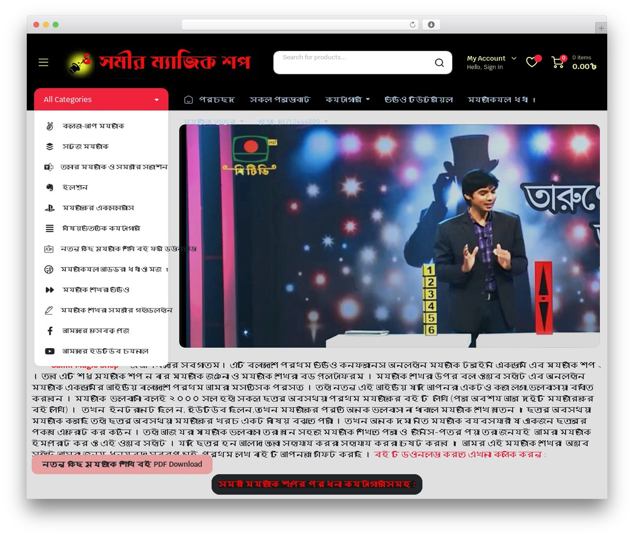This screenshot has width=634, height=537.
Task: Expand the faded dropdown left of phone number
Action: click(213, 121)
